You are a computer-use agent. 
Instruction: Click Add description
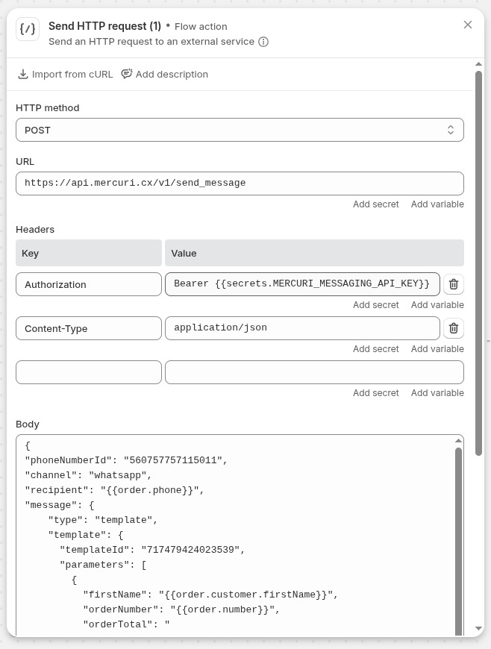coord(172,75)
